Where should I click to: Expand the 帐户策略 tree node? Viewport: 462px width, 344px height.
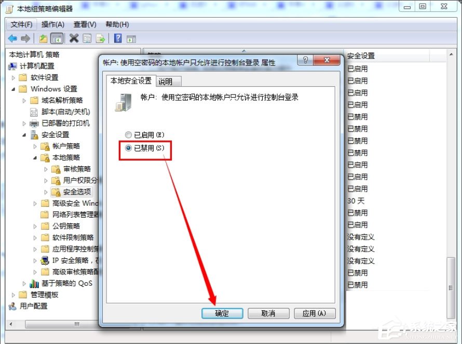[35, 146]
